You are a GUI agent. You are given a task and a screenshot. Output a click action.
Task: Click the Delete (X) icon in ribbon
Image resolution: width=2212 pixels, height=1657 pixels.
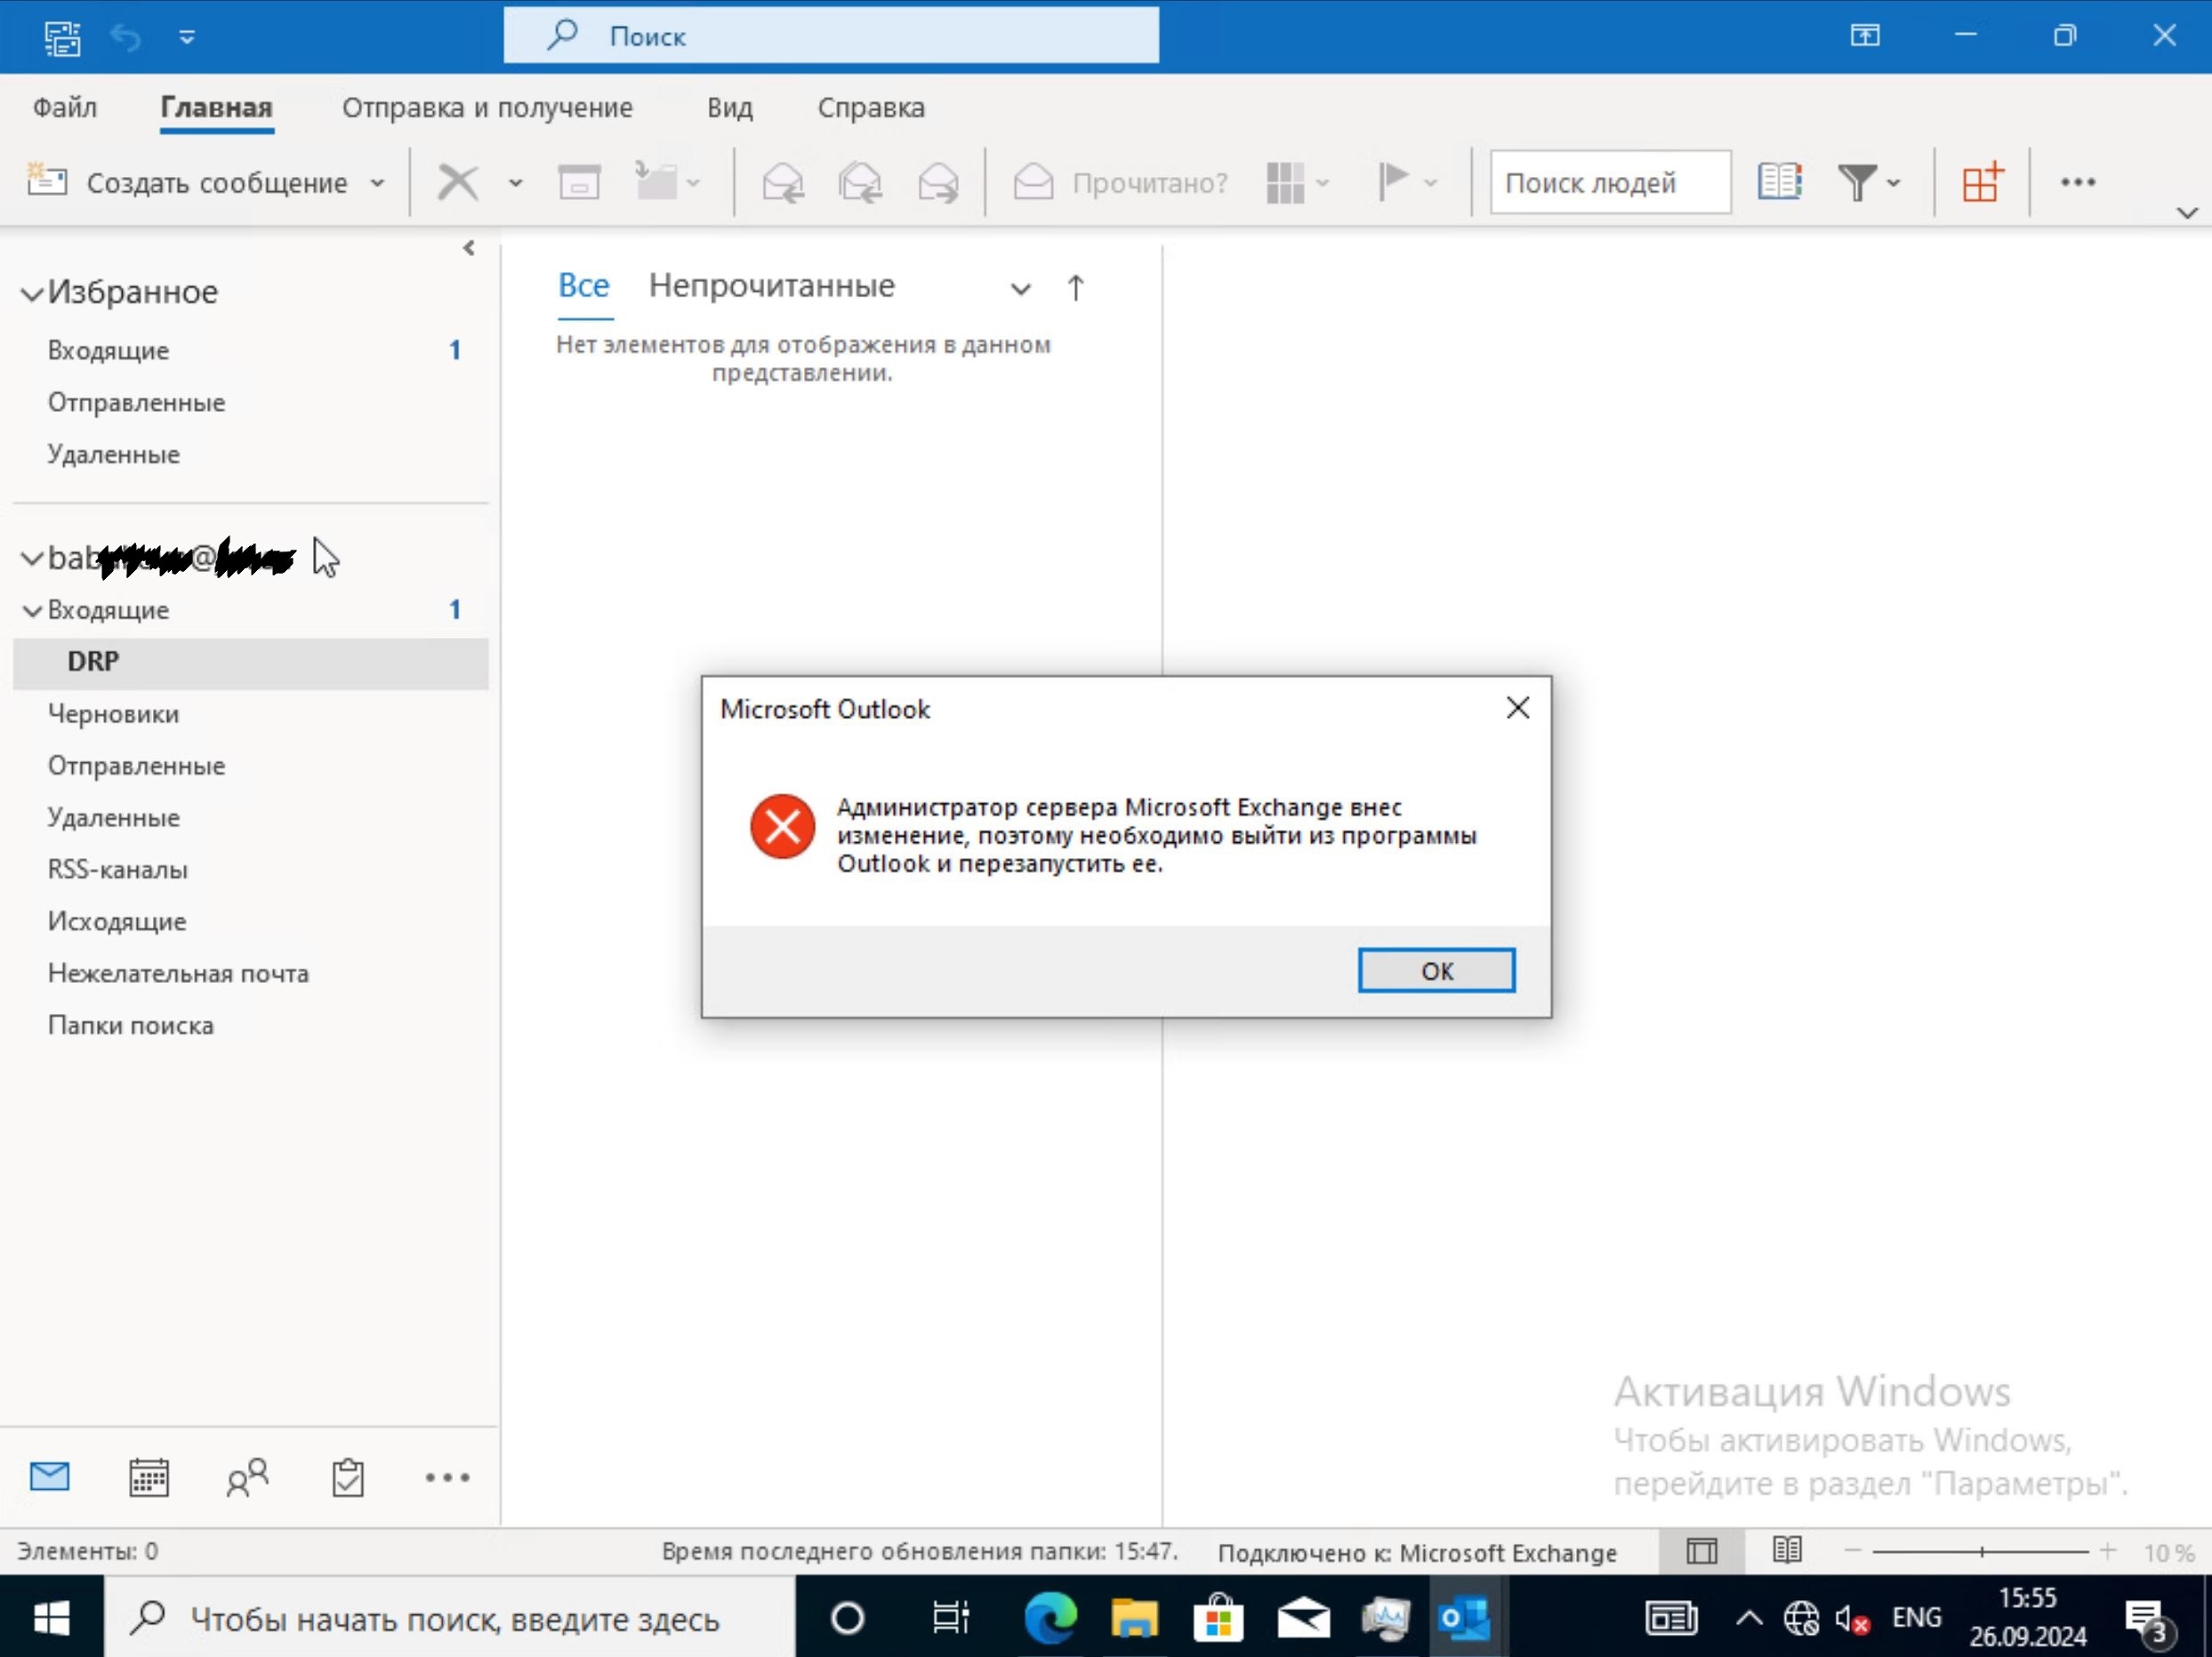coord(458,182)
